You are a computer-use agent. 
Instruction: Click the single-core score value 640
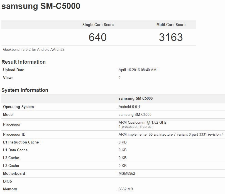97,37
